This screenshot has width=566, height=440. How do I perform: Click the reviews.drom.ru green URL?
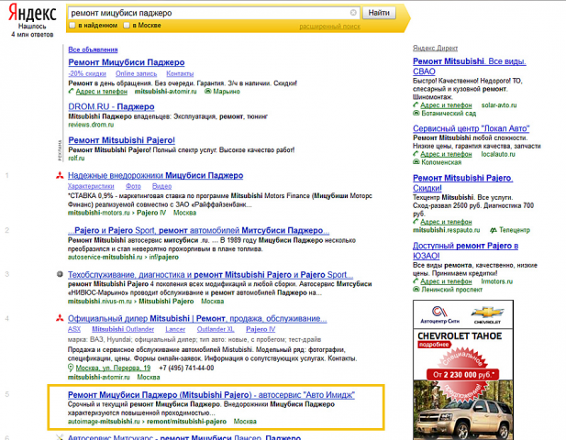[91, 125]
